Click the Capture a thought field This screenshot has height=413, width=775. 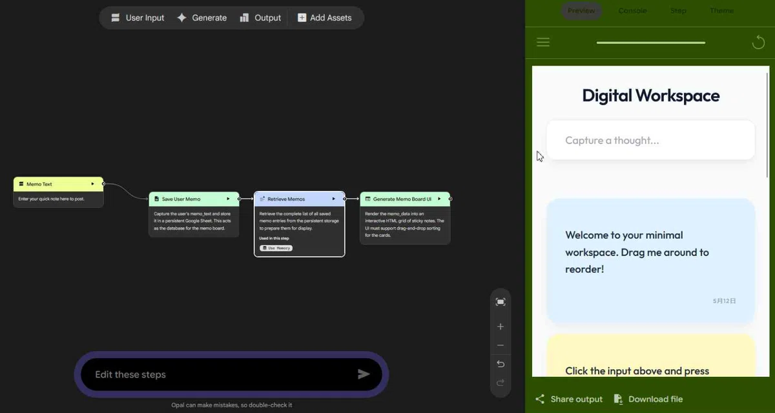pyautogui.click(x=650, y=140)
